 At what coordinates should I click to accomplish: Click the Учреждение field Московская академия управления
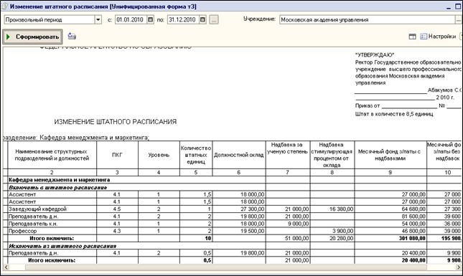pos(368,20)
